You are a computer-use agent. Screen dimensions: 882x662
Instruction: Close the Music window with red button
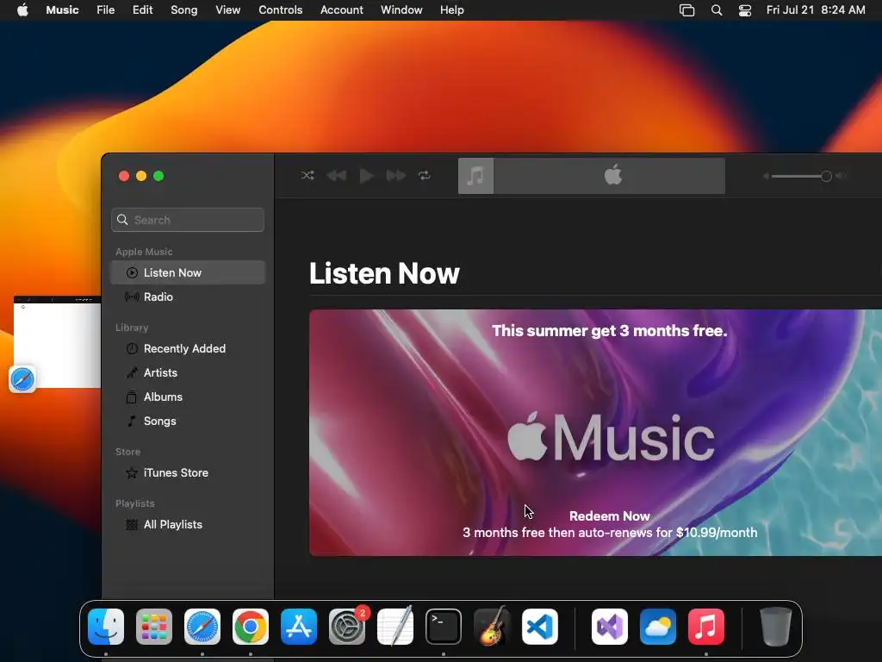[x=124, y=176]
